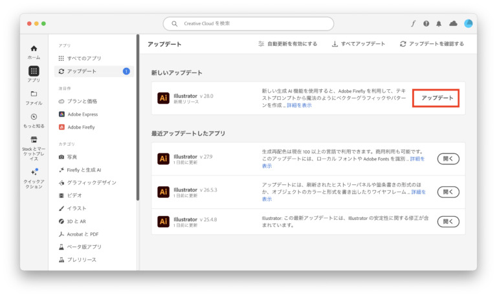Update Illustrator v 28.0
Viewport: 497px width, 297px height.
pyautogui.click(x=437, y=98)
